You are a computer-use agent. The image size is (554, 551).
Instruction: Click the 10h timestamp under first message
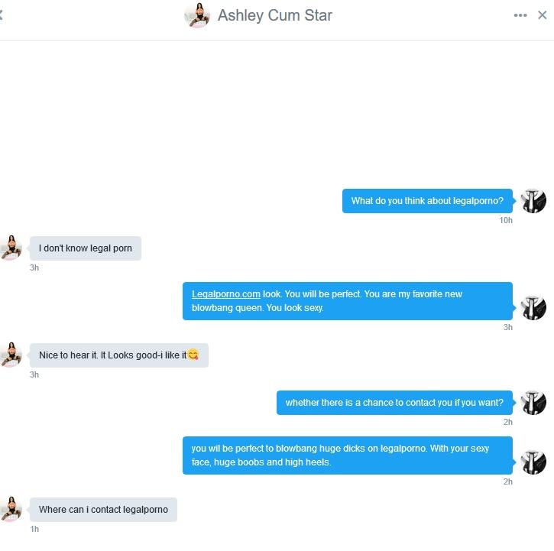tap(506, 220)
